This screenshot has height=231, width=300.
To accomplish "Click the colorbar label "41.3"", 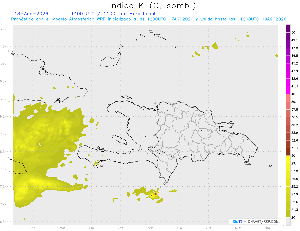I will [295, 87].
